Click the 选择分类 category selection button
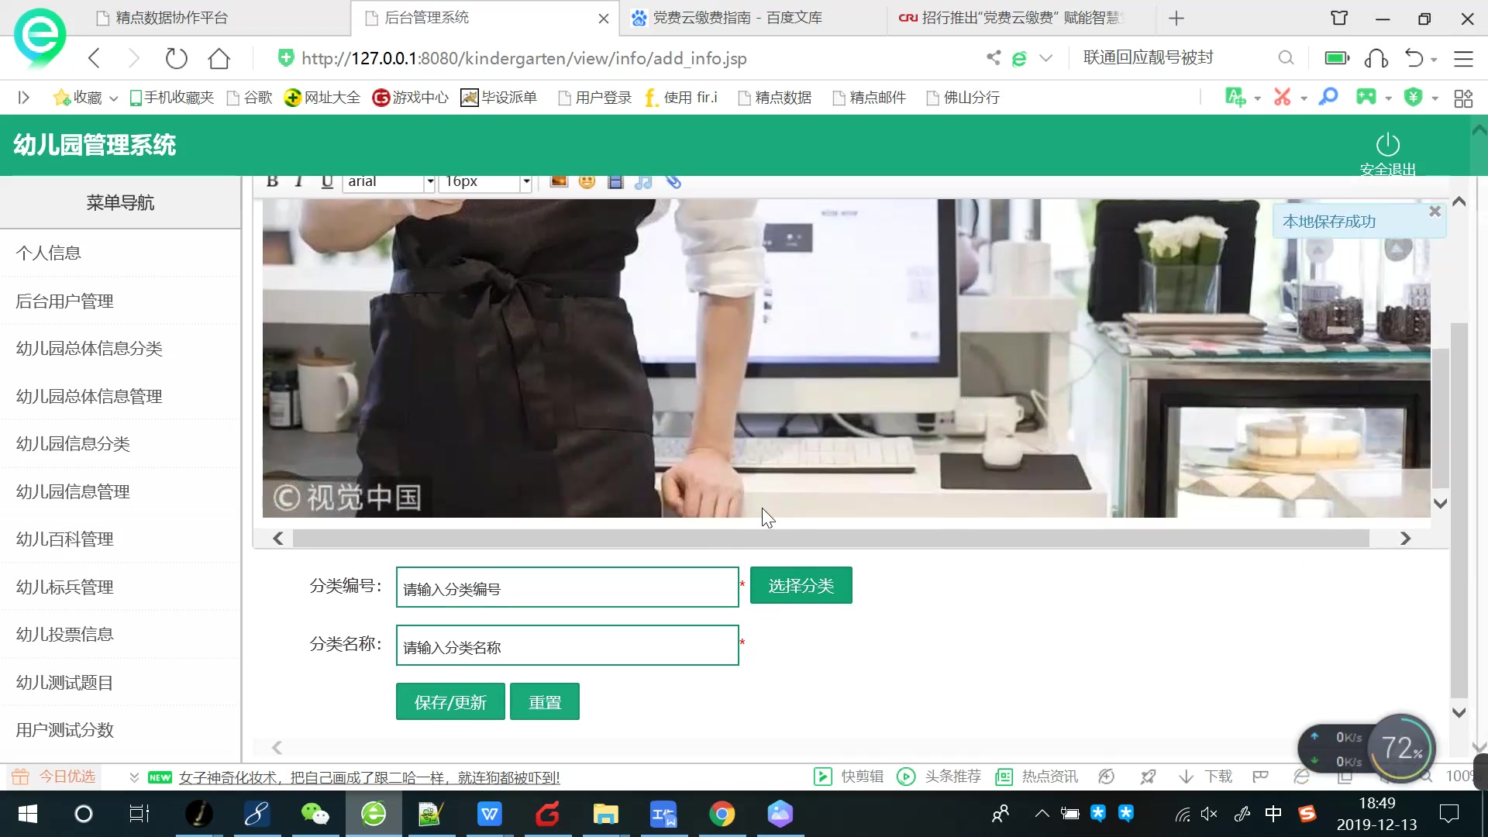This screenshot has width=1488, height=837. coord(801,585)
